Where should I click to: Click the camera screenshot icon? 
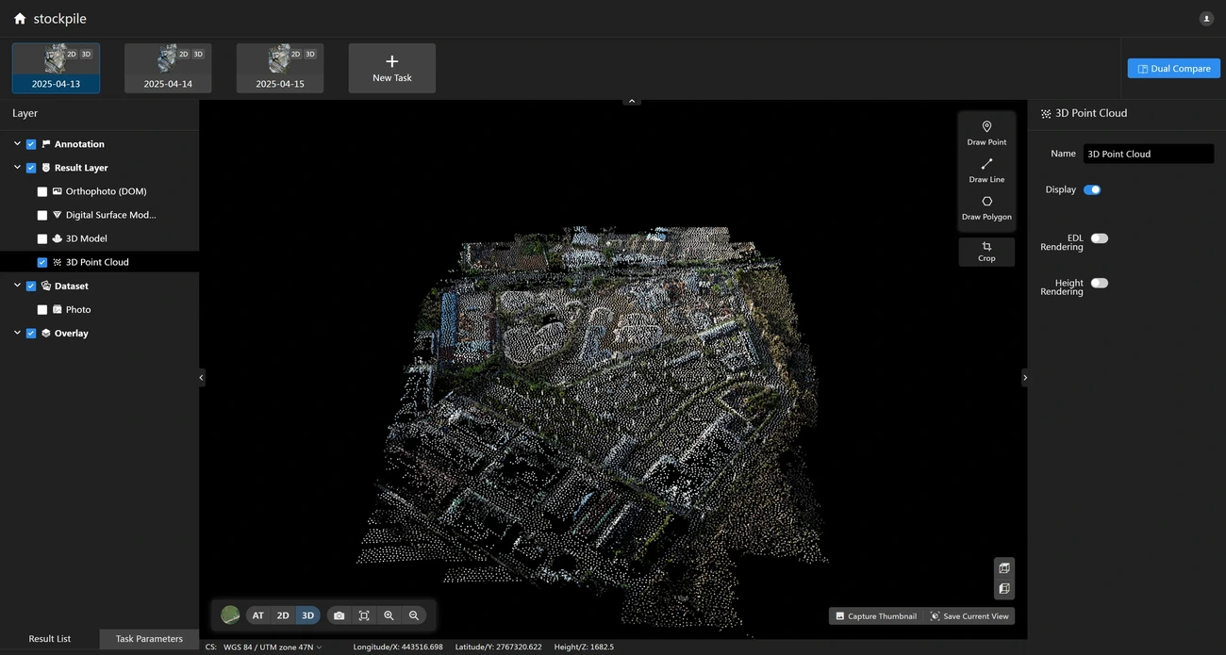[339, 615]
